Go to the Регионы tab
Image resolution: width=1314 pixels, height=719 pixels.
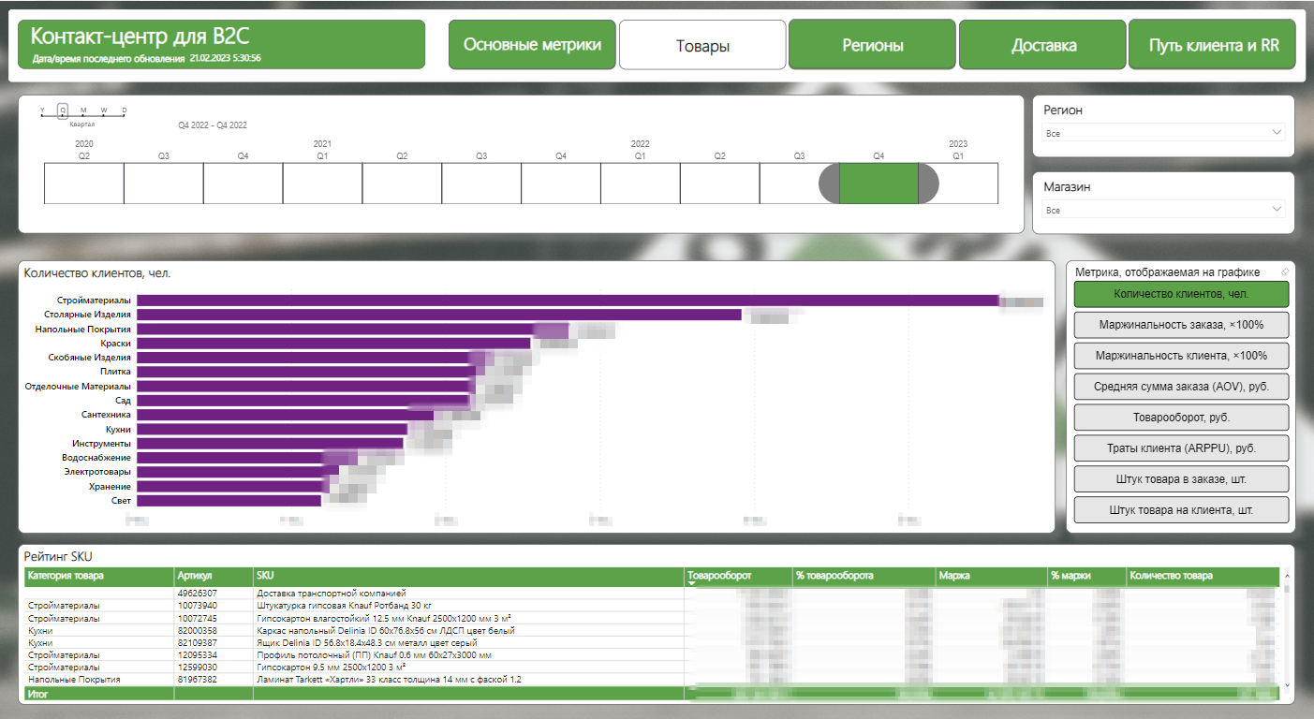[x=872, y=45]
